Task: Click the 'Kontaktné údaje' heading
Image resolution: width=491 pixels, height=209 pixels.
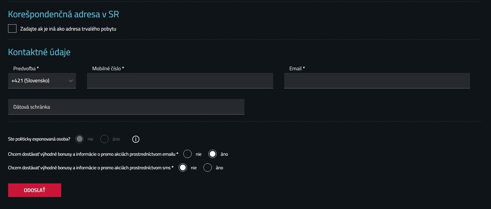Action: pyautogui.click(x=39, y=52)
